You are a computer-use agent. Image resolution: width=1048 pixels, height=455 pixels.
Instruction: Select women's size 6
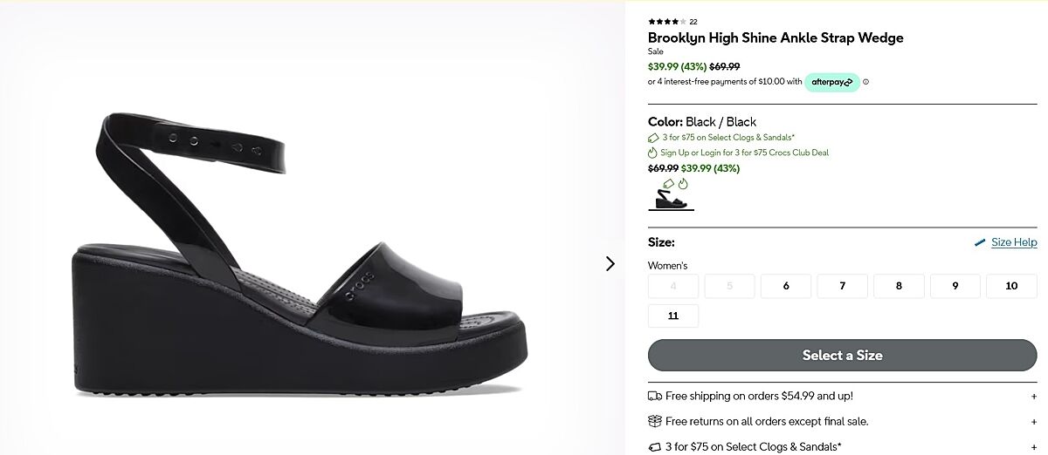point(785,286)
